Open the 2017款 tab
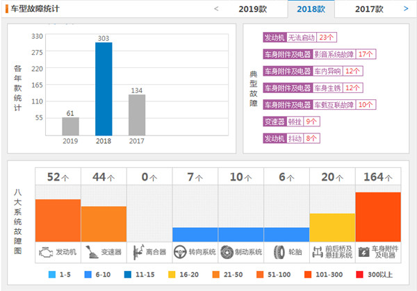This screenshot has width=417, height=291. point(369,9)
